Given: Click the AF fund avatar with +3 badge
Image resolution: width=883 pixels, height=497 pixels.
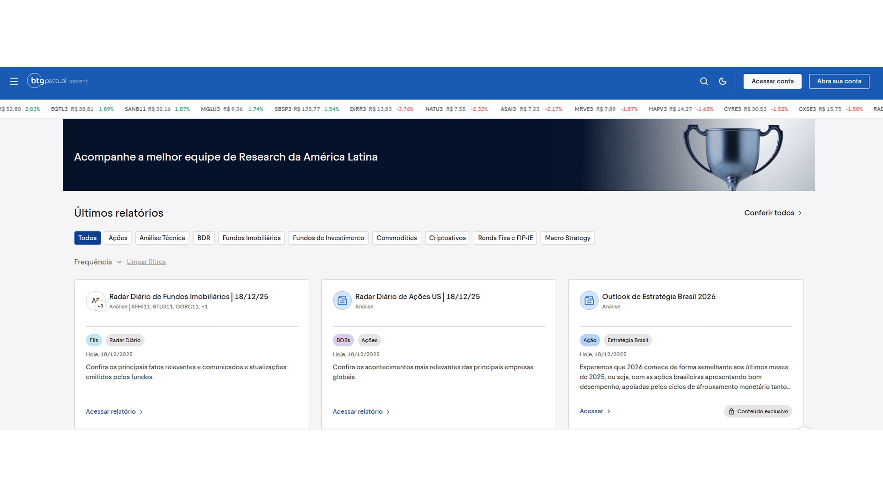Looking at the screenshot, I should click(x=96, y=301).
